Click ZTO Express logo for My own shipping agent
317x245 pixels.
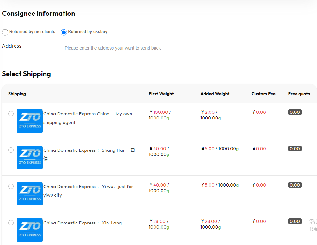click(30, 121)
